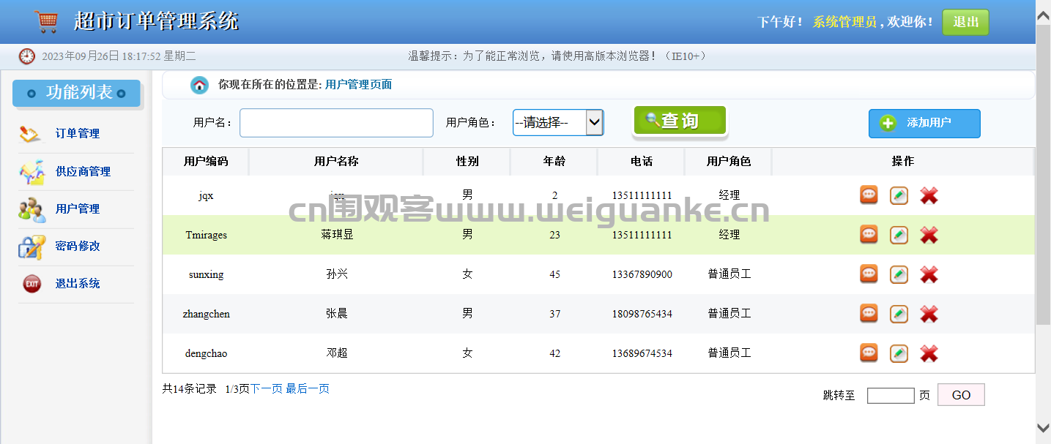Screen dimensions: 1051x444
Task: Click the name cell 孙兴
Action: tap(336, 274)
